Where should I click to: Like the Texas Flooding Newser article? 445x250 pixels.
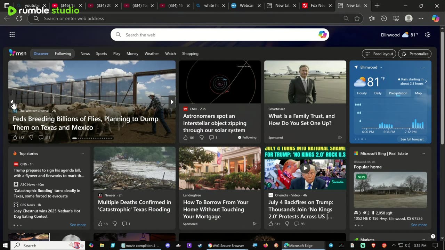(x=100, y=224)
